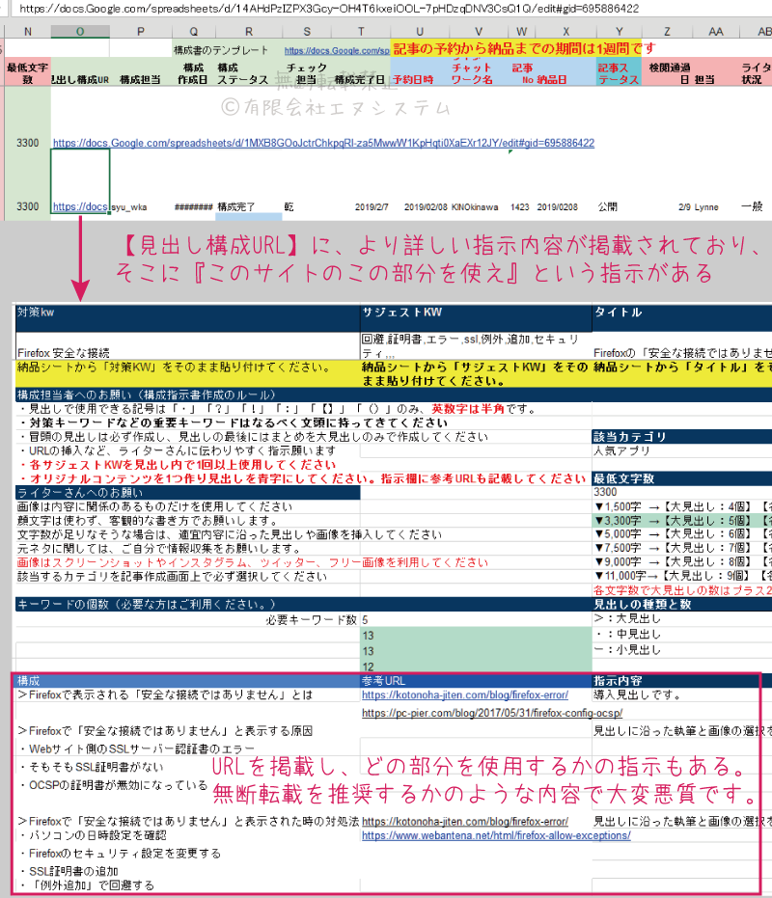772x898 pixels.
Task: Click the 構成書のテンプレート cell
Action: pos(221,50)
